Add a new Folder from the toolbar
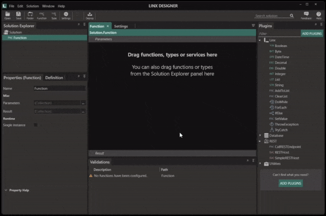 click(x=30, y=15)
